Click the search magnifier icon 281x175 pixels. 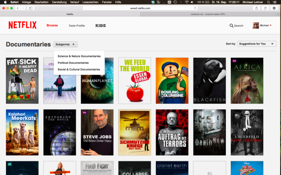pyautogui.click(x=231, y=26)
